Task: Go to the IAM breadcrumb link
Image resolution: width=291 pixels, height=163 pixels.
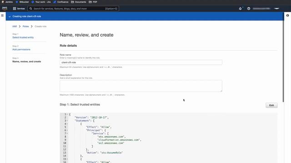Action: pos(15,26)
